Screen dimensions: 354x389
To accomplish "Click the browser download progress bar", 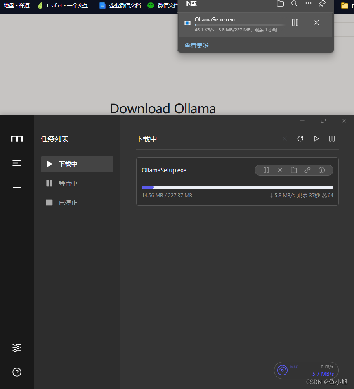I will point(239,25).
